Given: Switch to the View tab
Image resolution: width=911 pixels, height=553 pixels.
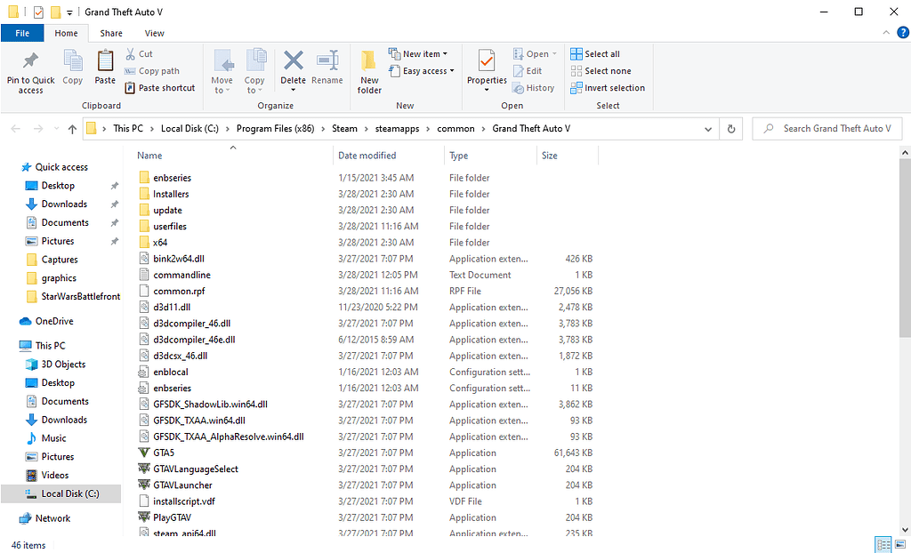Looking at the screenshot, I should 154,33.
